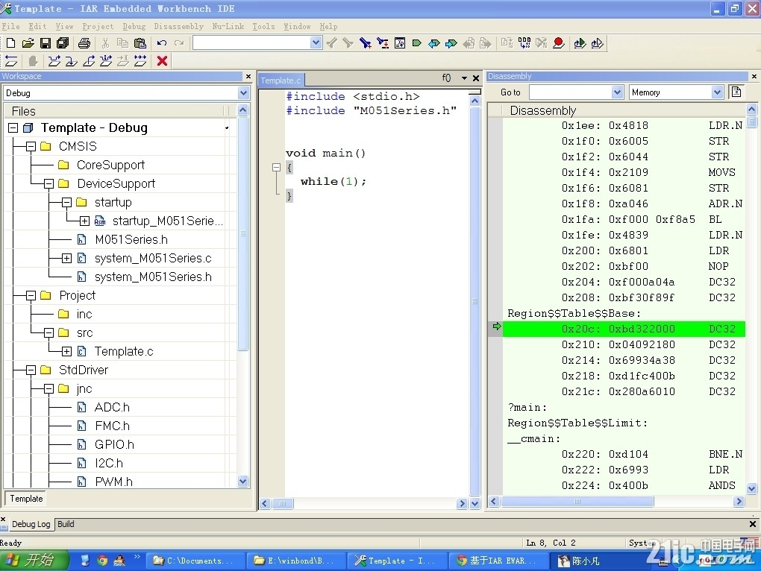Viewport: 761px width, 571px height.
Task: Toggle mixed-mode view in the Disassembly panel
Action: (x=736, y=92)
